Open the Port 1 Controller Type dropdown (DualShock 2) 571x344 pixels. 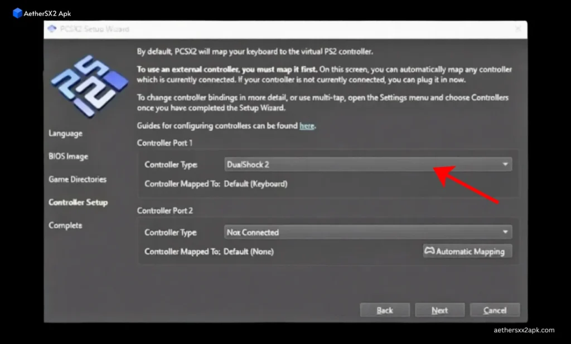[x=368, y=164]
